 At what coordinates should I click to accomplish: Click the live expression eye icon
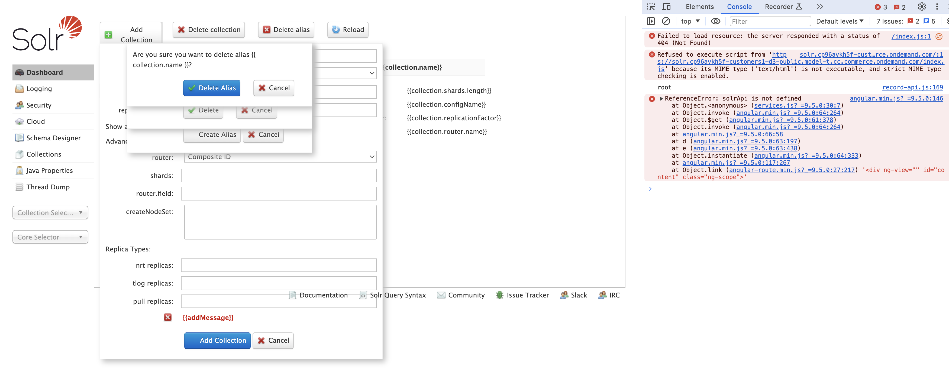(715, 21)
